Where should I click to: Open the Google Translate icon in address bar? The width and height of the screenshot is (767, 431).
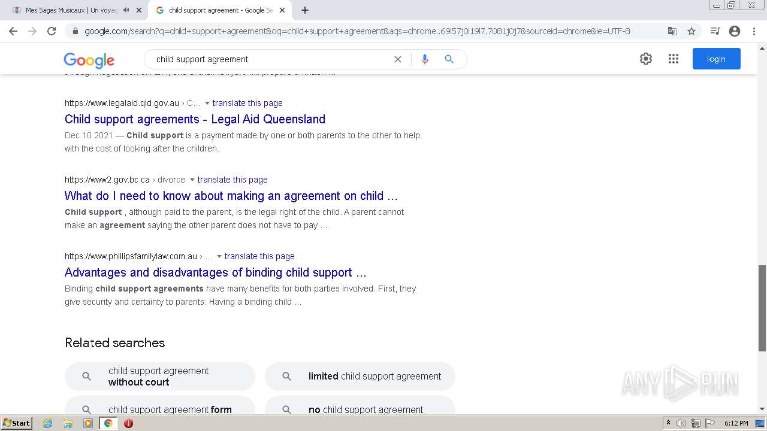point(672,31)
